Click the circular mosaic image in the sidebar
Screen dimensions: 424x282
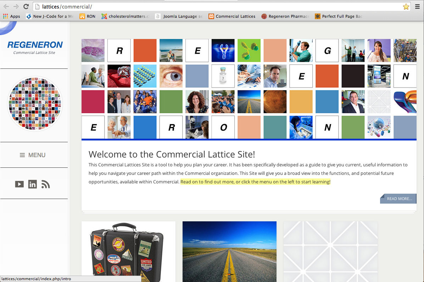pos(35,103)
